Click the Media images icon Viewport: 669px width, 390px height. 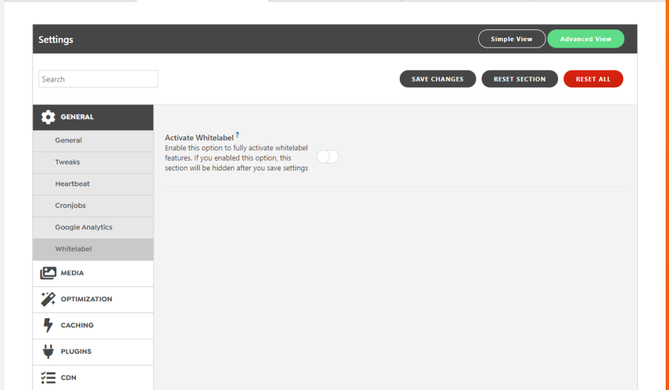coord(48,273)
